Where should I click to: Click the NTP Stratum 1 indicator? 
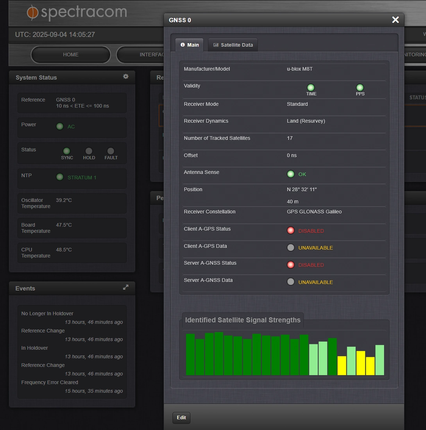point(60,177)
